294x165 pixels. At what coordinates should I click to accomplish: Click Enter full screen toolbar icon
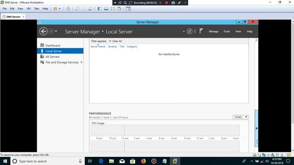pos(113,9)
